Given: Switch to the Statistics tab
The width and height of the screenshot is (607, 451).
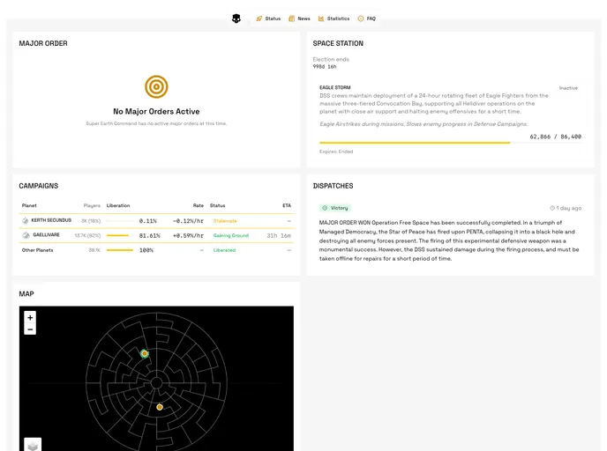Looking at the screenshot, I should tap(333, 18).
